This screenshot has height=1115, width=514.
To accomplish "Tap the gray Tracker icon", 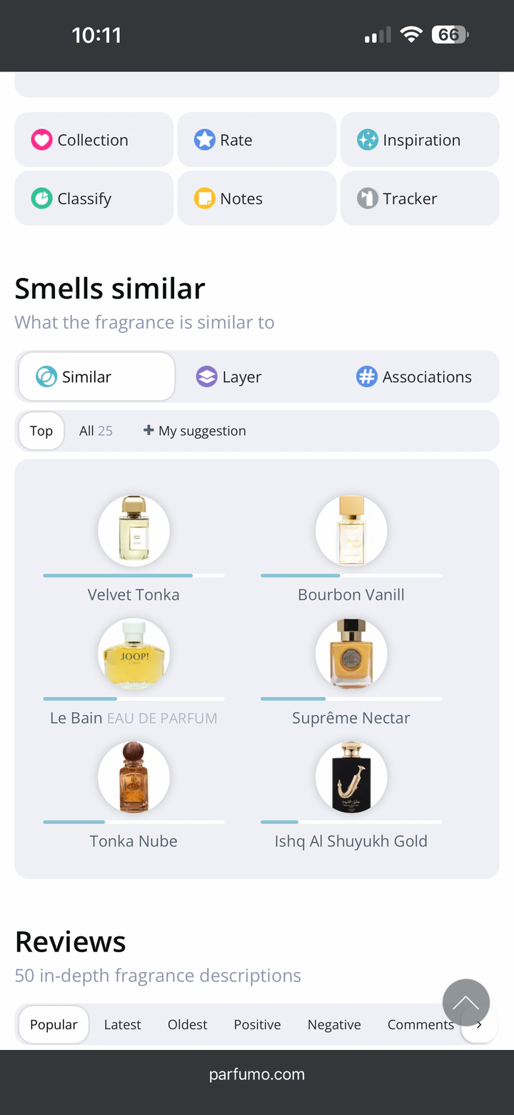I will tap(367, 198).
